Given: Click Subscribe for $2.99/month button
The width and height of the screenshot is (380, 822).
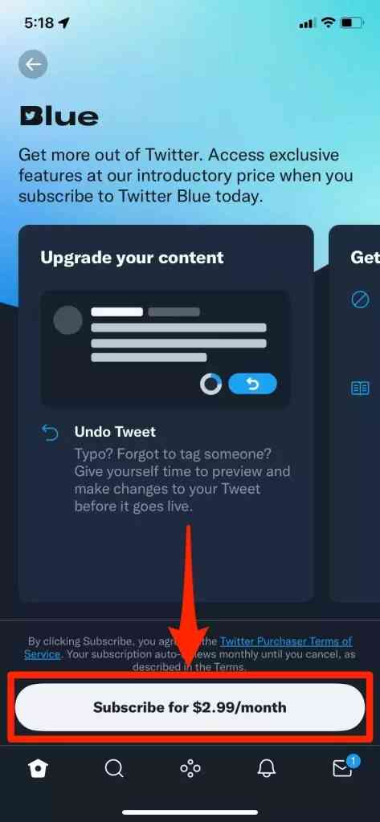Looking at the screenshot, I should click(x=190, y=707).
